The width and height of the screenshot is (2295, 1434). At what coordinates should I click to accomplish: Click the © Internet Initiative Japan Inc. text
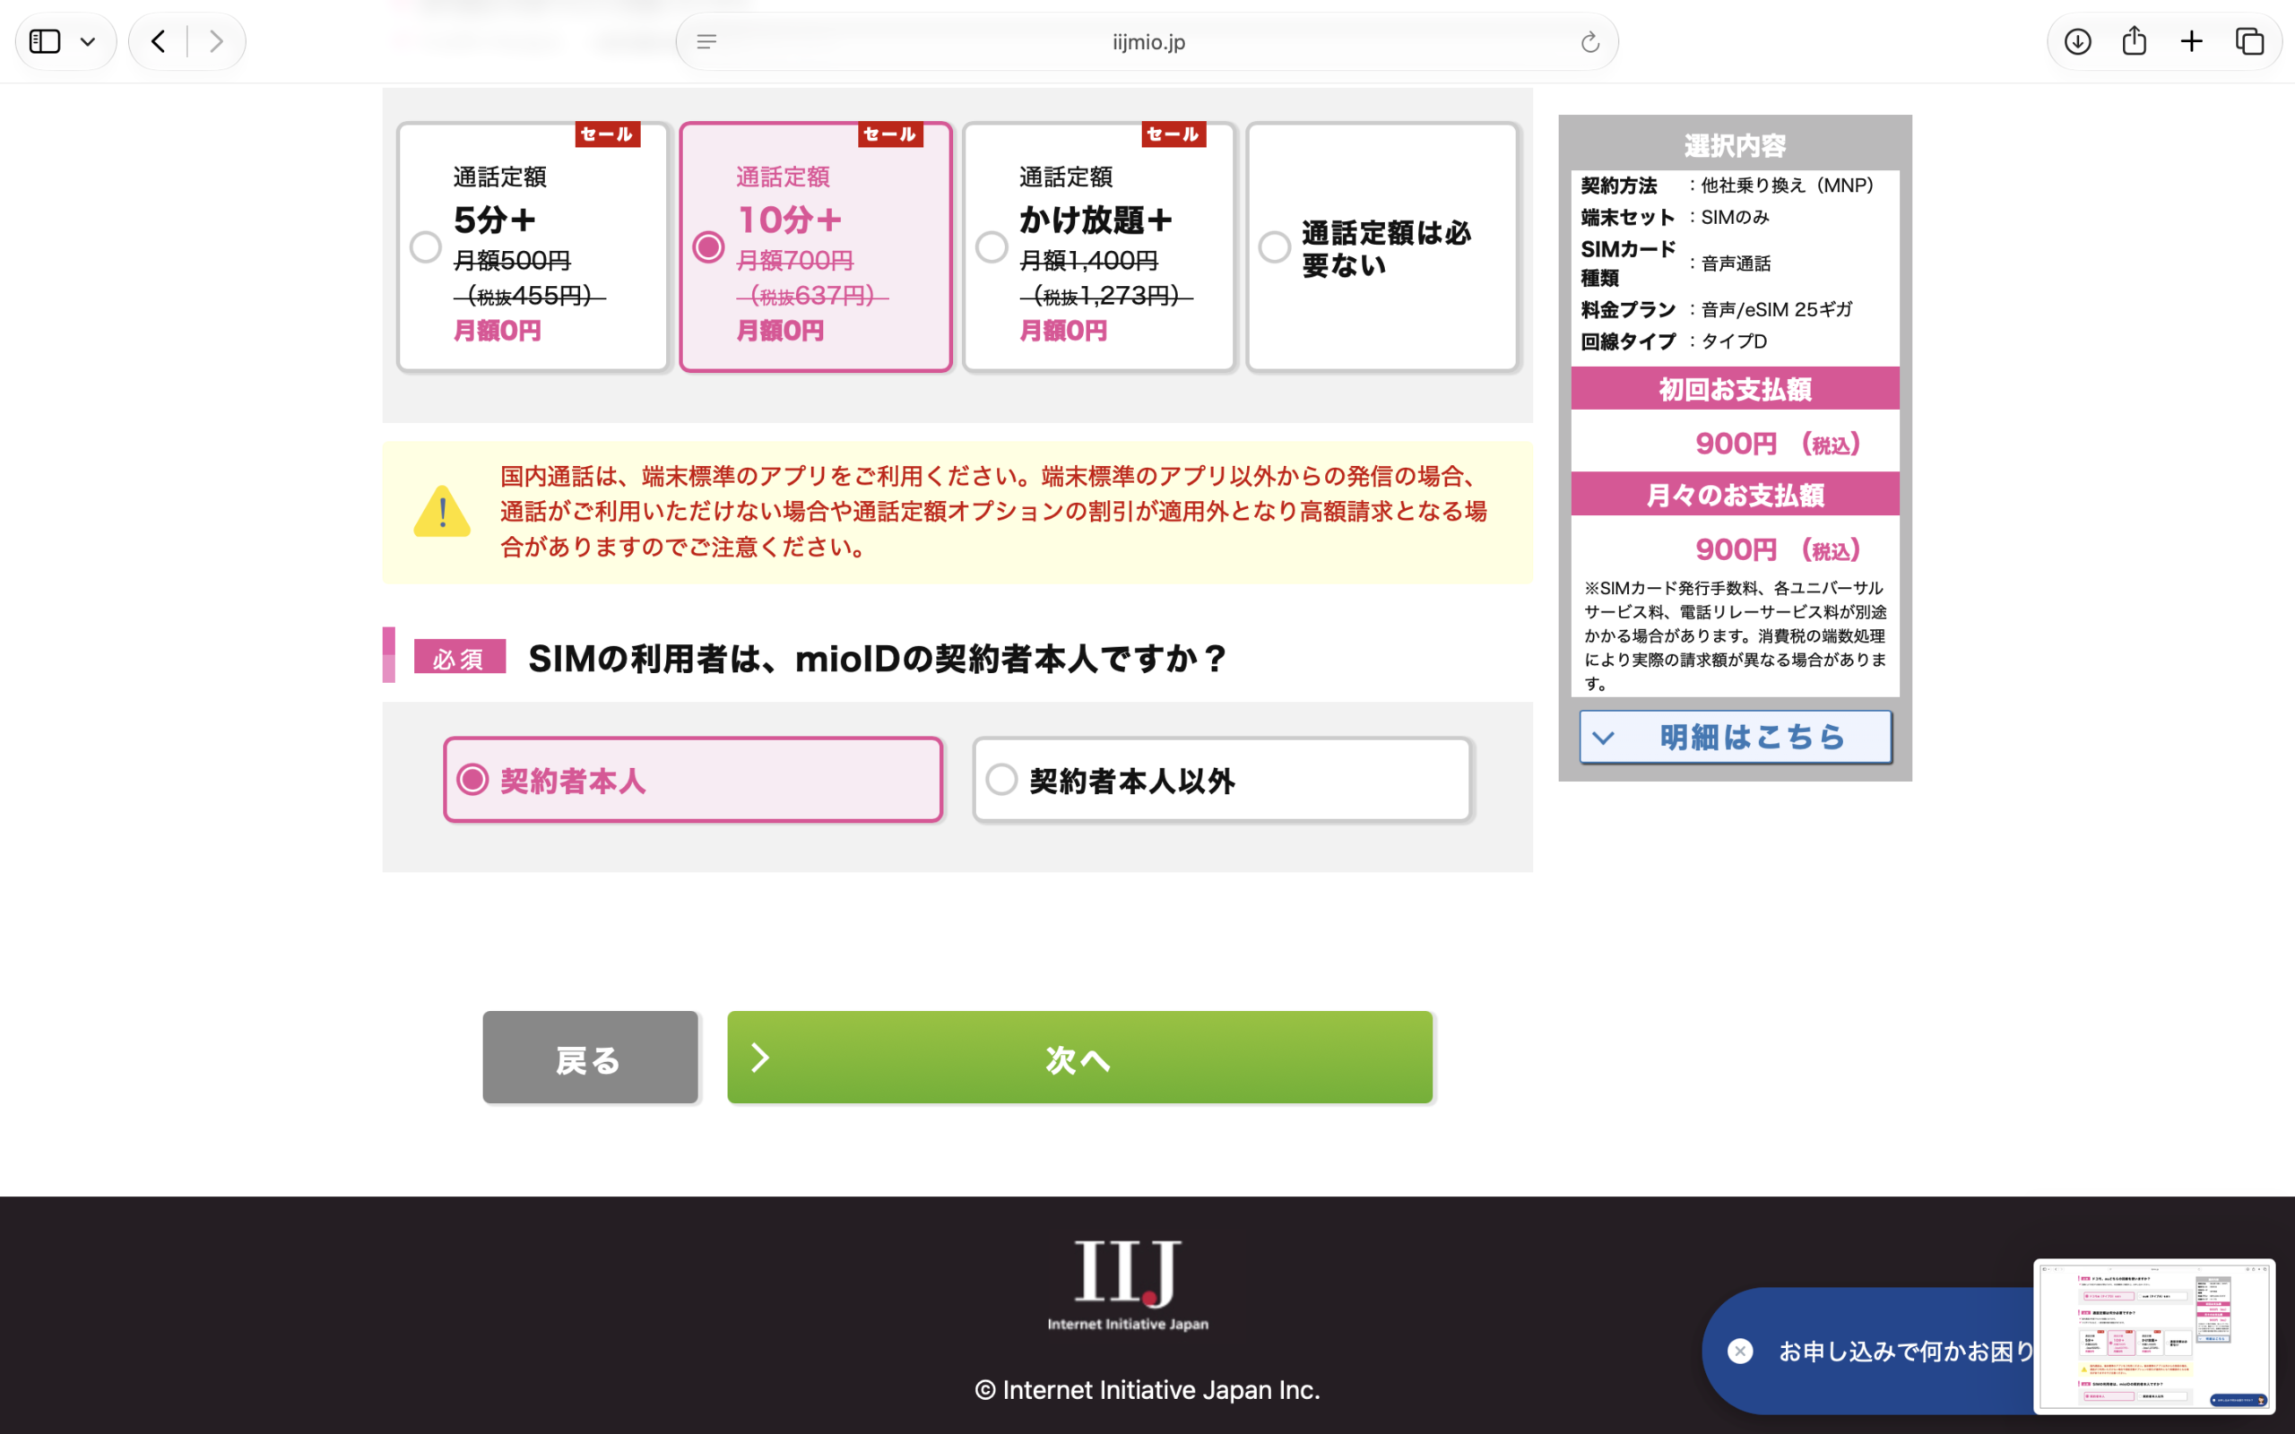click(x=1147, y=1389)
